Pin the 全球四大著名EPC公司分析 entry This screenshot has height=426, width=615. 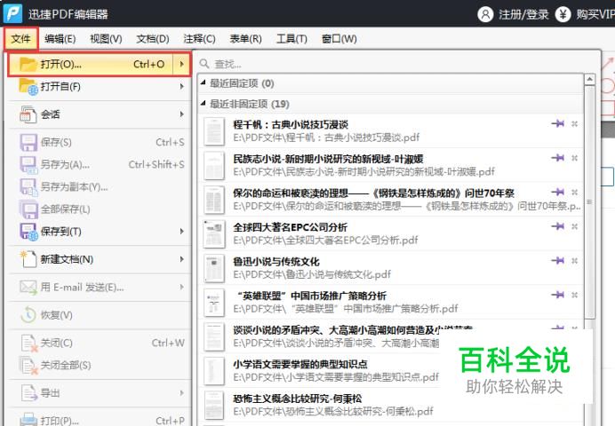(x=558, y=226)
